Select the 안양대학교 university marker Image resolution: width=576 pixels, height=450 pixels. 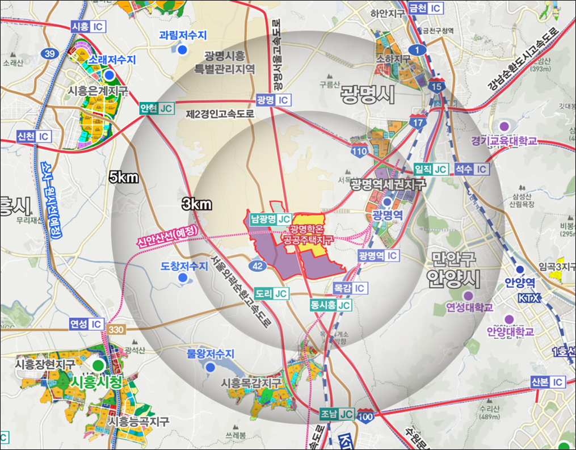point(509,319)
